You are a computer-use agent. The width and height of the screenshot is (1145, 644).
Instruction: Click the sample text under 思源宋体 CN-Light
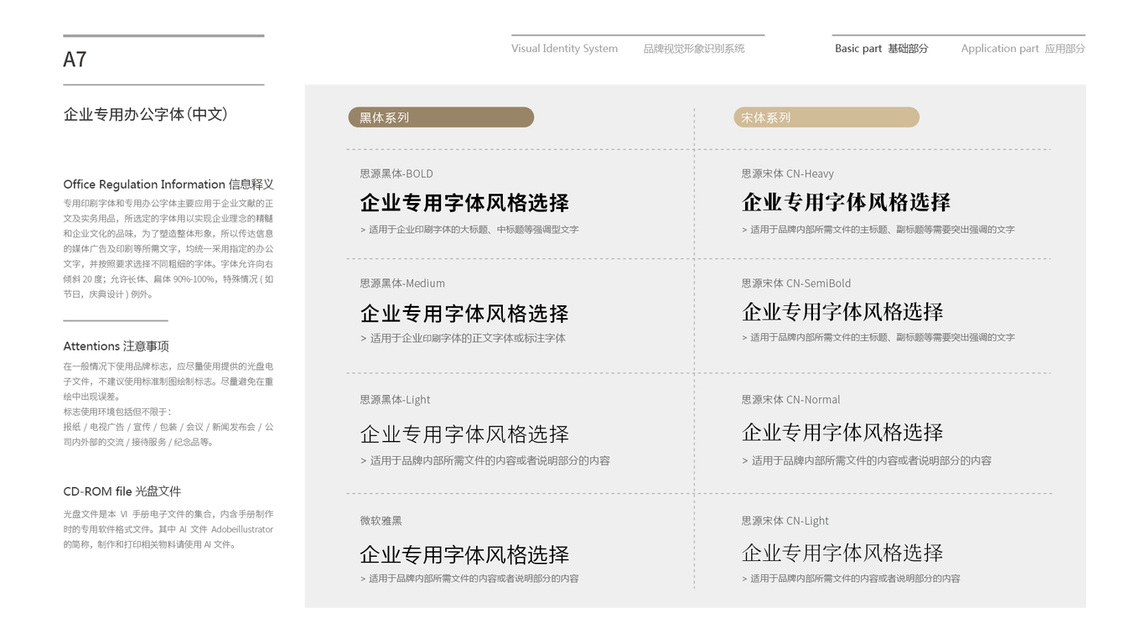(x=842, y=553)
